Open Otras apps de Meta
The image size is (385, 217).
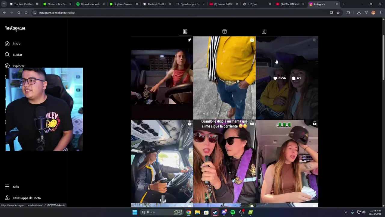click(x=23, y=198)
